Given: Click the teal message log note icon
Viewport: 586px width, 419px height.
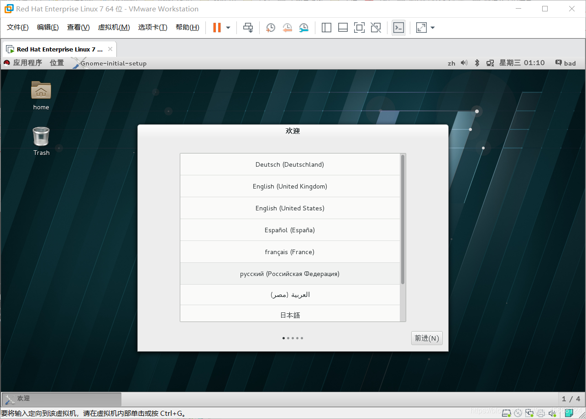Looking at the screenshot, I should pyautogui.click(x=569, y=413).
